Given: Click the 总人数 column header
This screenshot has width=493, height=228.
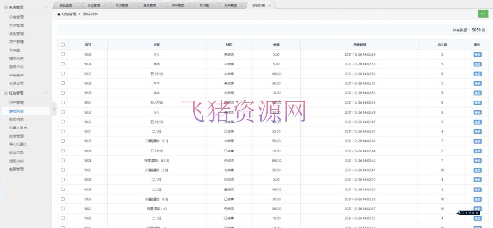Looking at the screenshot, I should pos(442,45).
